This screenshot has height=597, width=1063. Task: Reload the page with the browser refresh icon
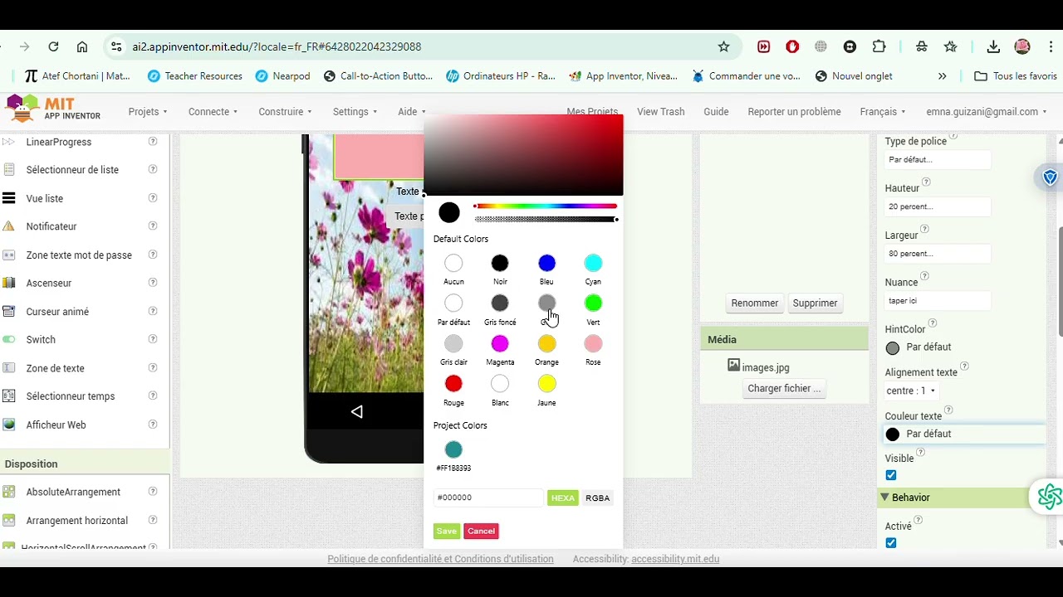(x=53, y=47)
